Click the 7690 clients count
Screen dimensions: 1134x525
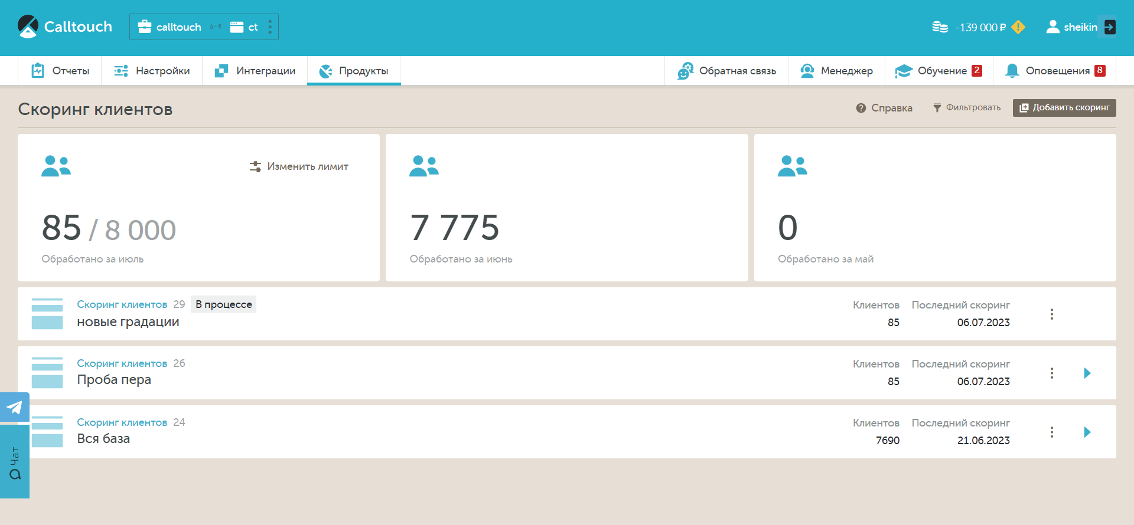(x=888, y=441)
